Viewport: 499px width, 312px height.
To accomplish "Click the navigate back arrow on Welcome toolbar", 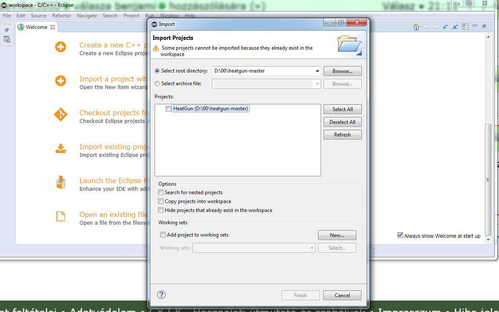I will 426,27.
